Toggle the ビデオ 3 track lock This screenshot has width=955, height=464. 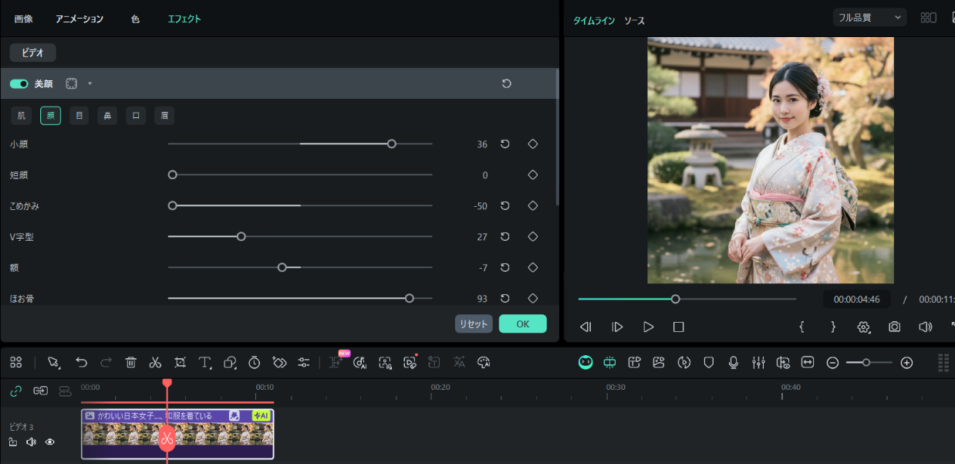click(13, 442)
